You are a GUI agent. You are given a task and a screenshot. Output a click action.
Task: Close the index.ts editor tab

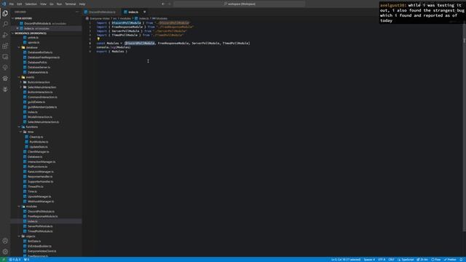[145, 12]
